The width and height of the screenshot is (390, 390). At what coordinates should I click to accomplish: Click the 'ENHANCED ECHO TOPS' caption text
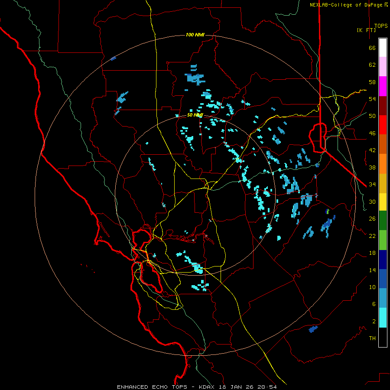(x=152, y=387)
